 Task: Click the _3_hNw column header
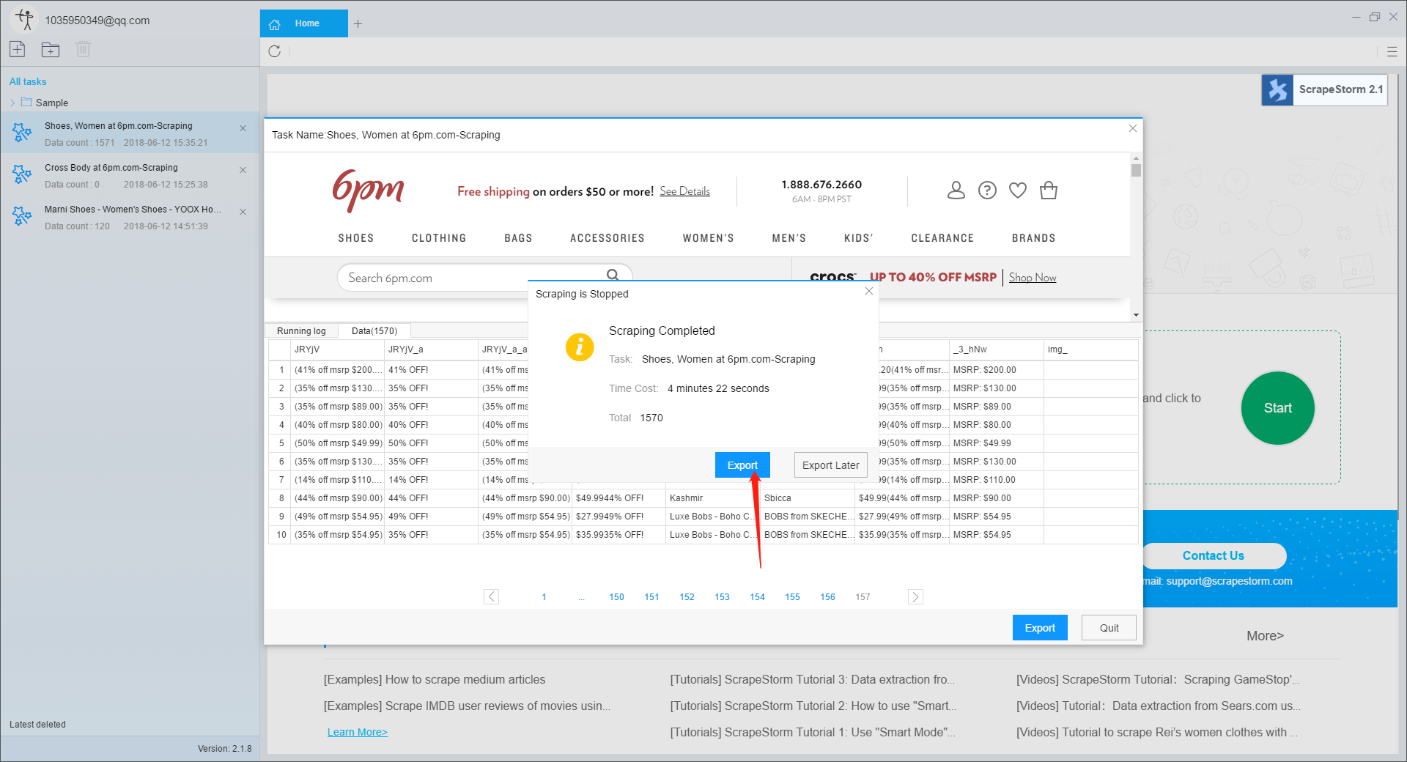(996, 349)
